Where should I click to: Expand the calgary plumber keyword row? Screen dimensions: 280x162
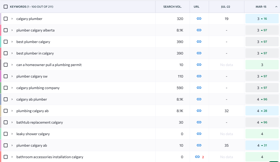12,19
